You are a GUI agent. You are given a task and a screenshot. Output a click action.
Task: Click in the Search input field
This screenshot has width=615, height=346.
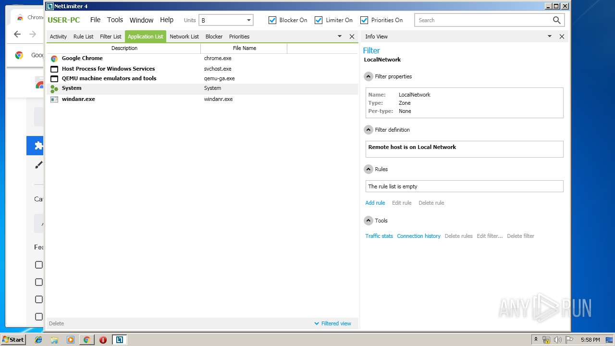(483, 20)
